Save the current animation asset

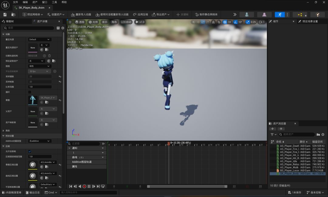click(5, 15)
